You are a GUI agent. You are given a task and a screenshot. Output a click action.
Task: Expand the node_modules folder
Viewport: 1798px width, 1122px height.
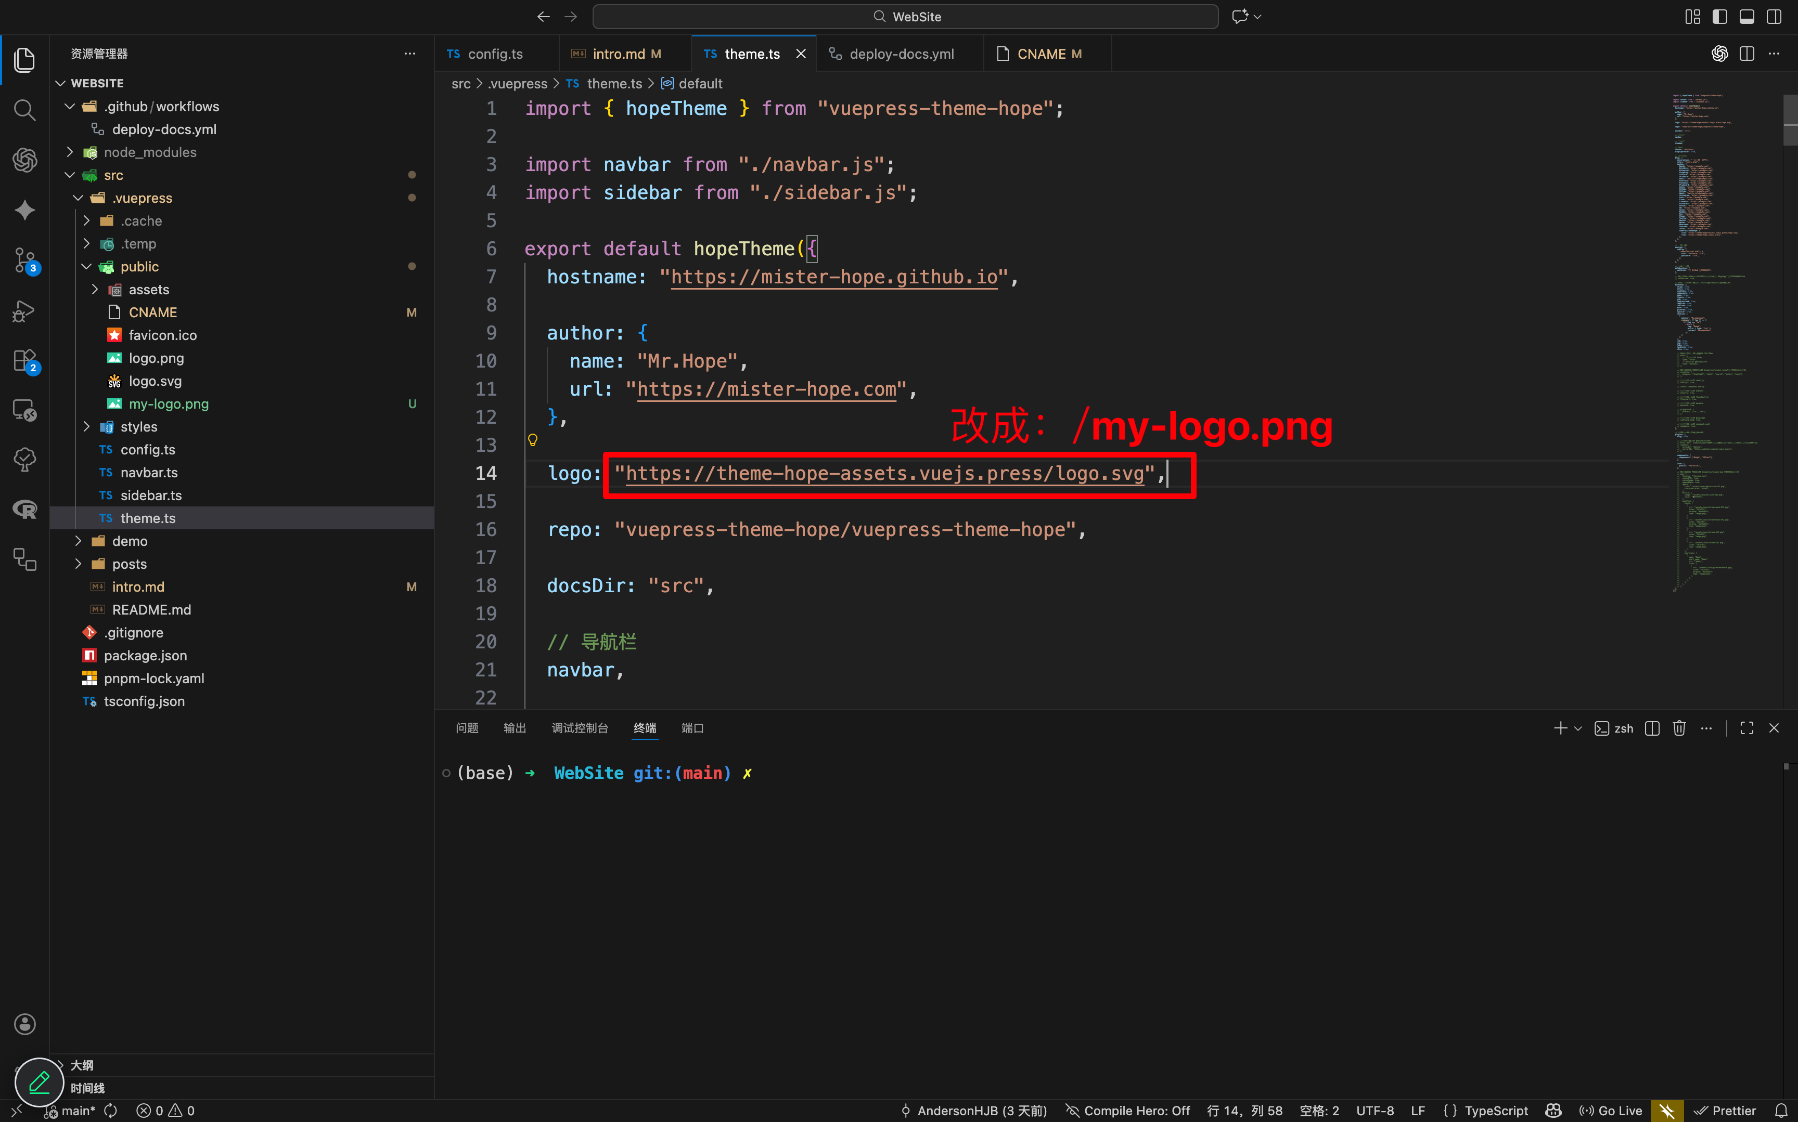pos(69,152)
